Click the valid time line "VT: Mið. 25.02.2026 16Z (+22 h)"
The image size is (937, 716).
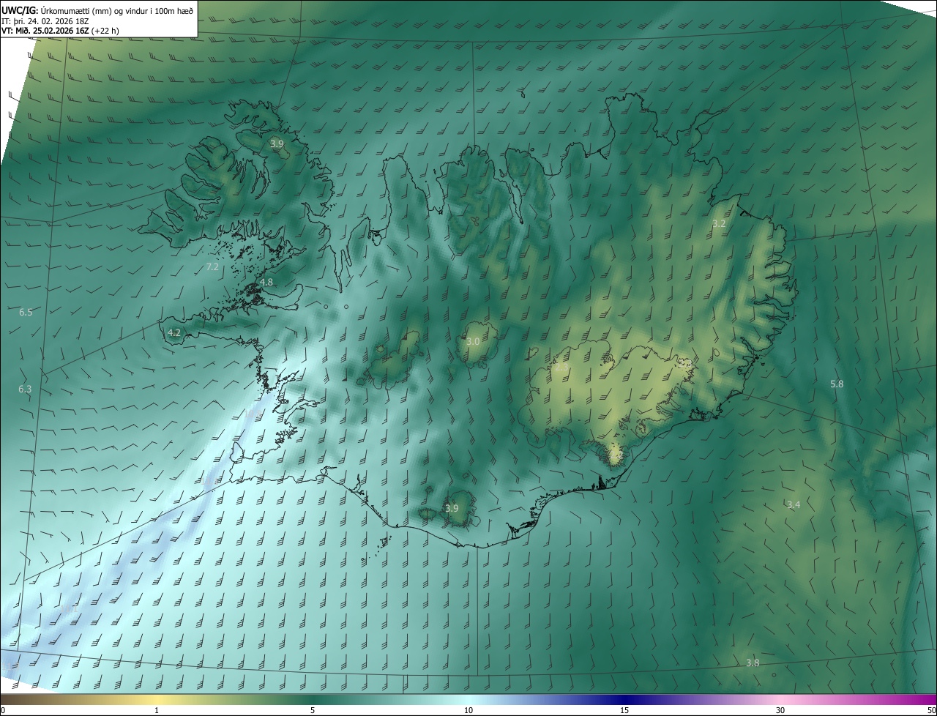pos(61,31)
